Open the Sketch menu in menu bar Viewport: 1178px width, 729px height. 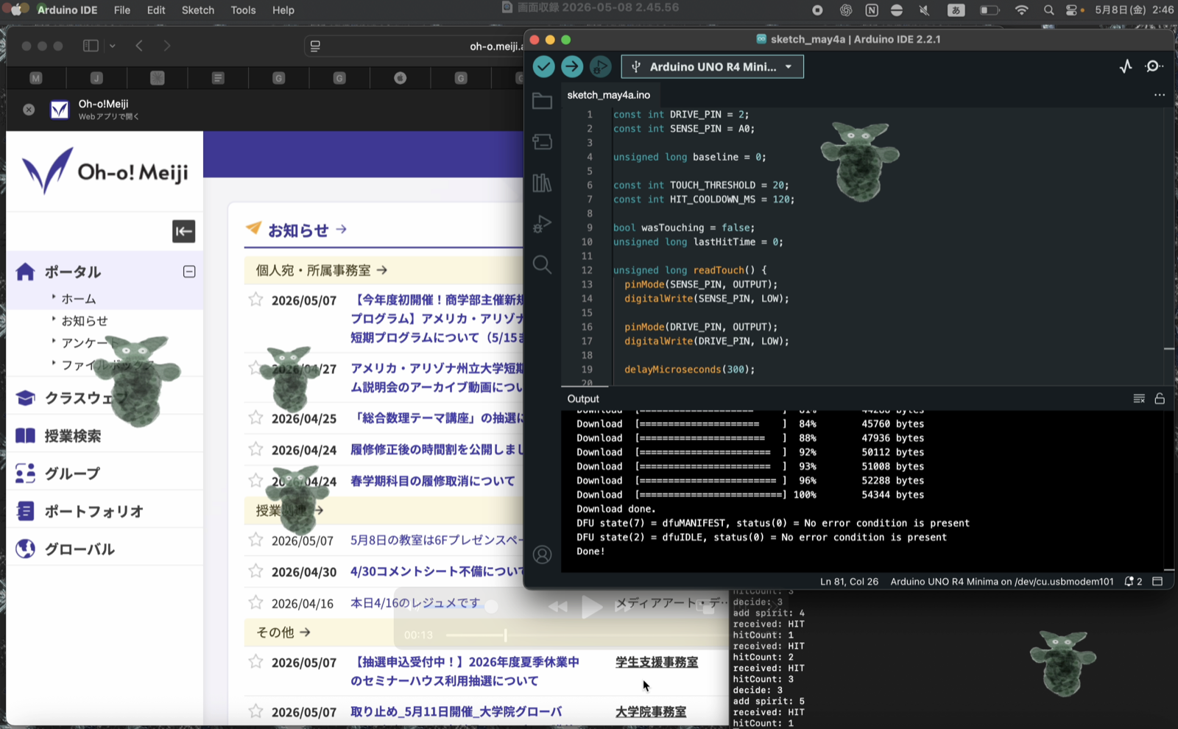pos(198,10)
